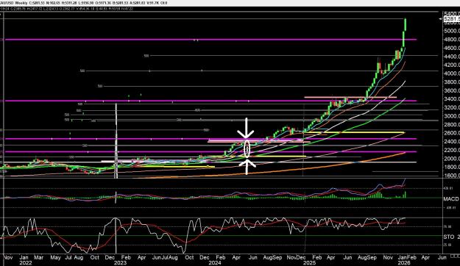Click the 2600 price axis label
Image resolution: width=460 pixels, height=266 pixels.
452,133
